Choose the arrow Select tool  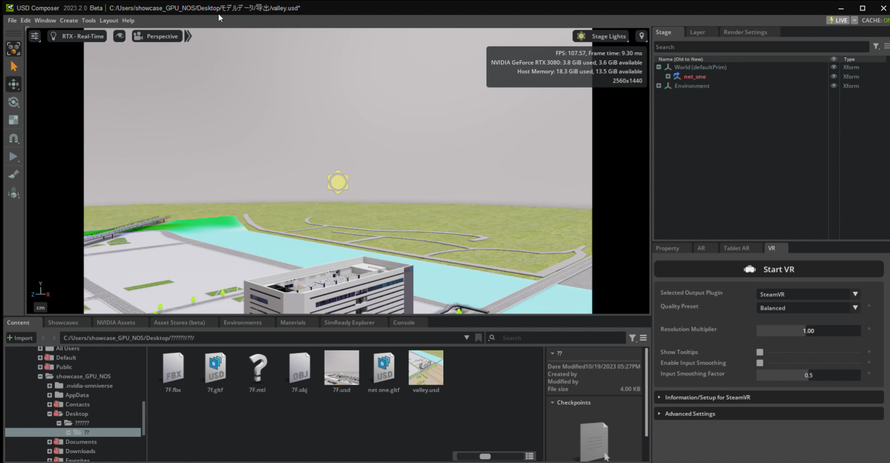click(13, 67)
